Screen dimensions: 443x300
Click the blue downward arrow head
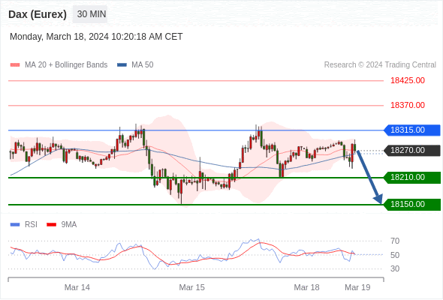(x=378, y=199)
